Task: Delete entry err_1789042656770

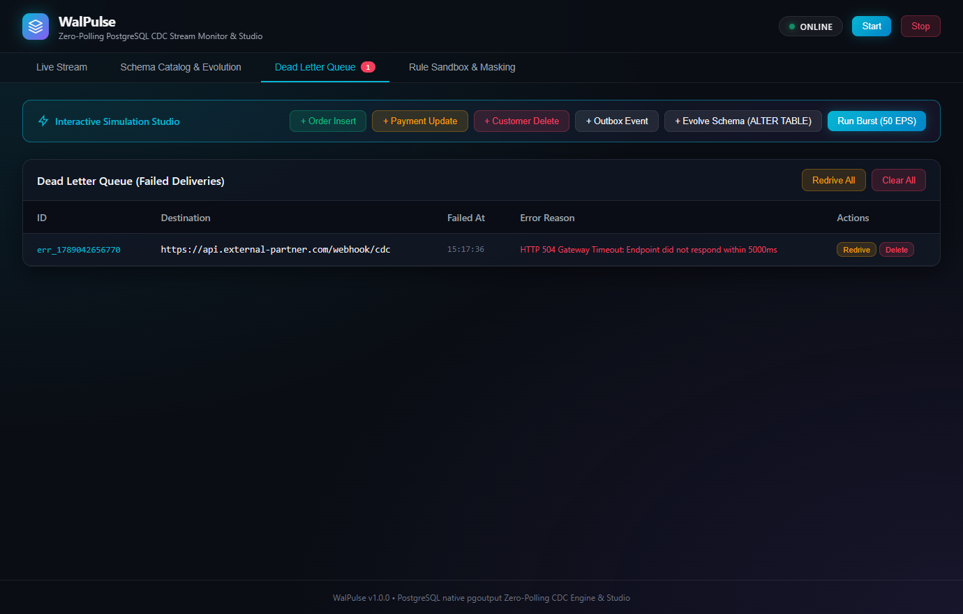Action: [897, 250]
